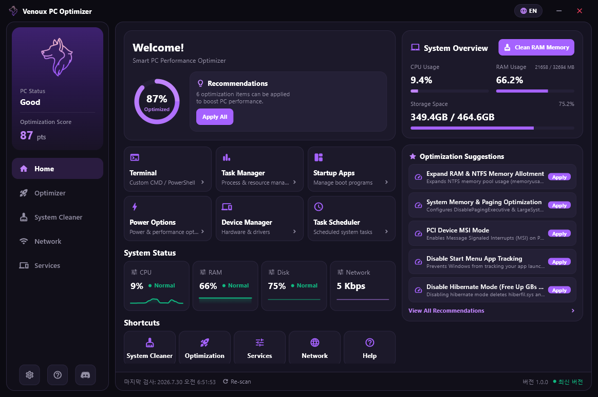The width and height of the screenshot is (598, 397).
Task: Click gauge icon for Expand RAM & NTFS
Action: point(418,177)
